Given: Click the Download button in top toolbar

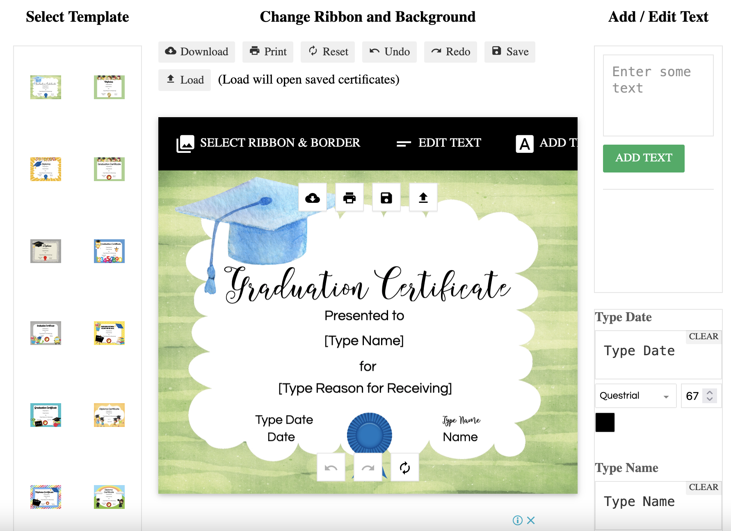Looking at the screenshot, I should coord(196,52).
